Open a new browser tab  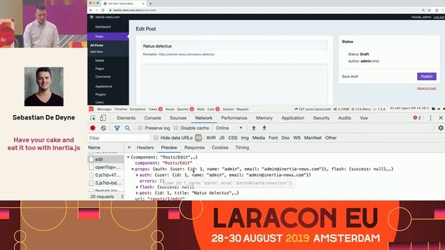coord(150,3)
